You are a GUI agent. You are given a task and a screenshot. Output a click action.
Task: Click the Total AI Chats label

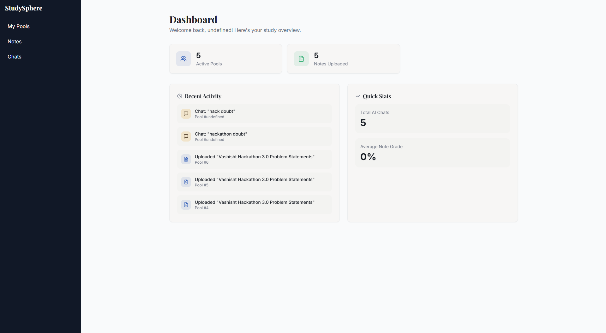coord(375,112)
